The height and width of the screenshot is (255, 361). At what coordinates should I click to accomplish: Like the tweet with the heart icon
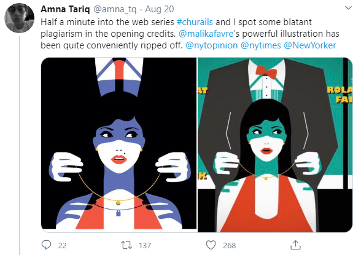[211, 245]
